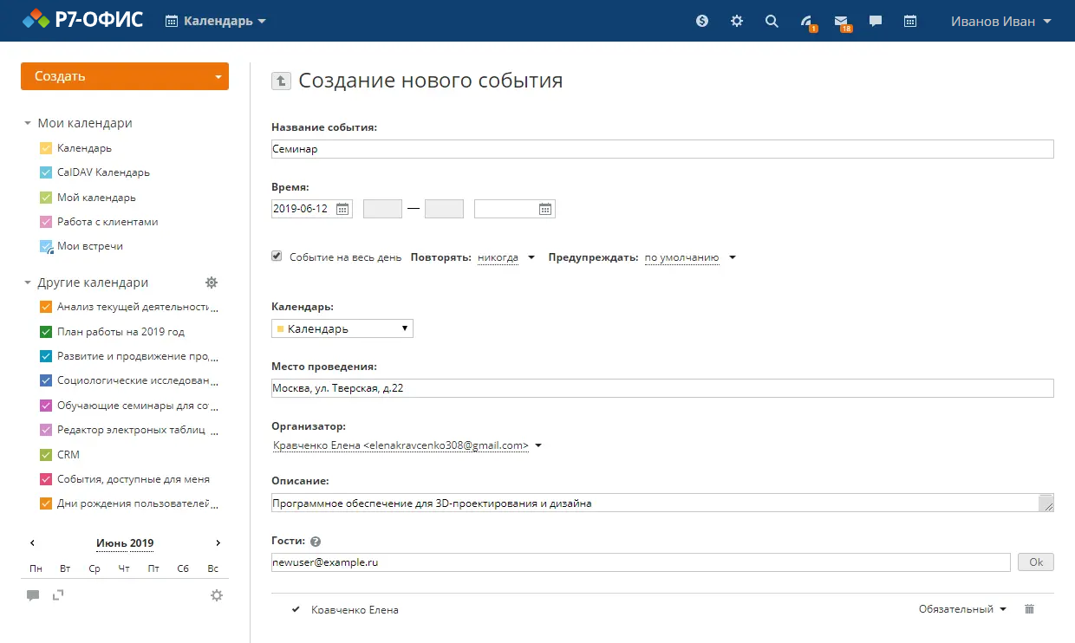Viewport: 1075px width, 643px height.
Task: Click the event name field containing Семинар
Action: [663, 148]
